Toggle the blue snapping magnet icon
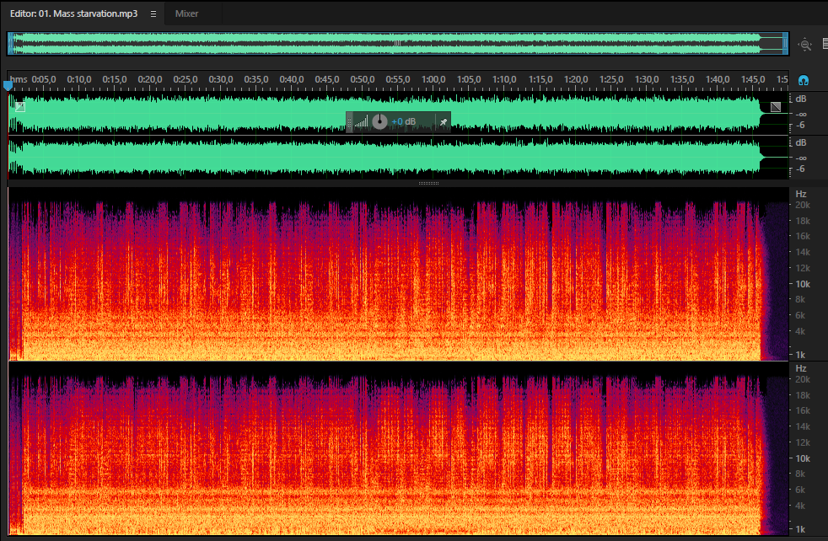The height and width of the screenshot is (541, 828). [804, 80]
